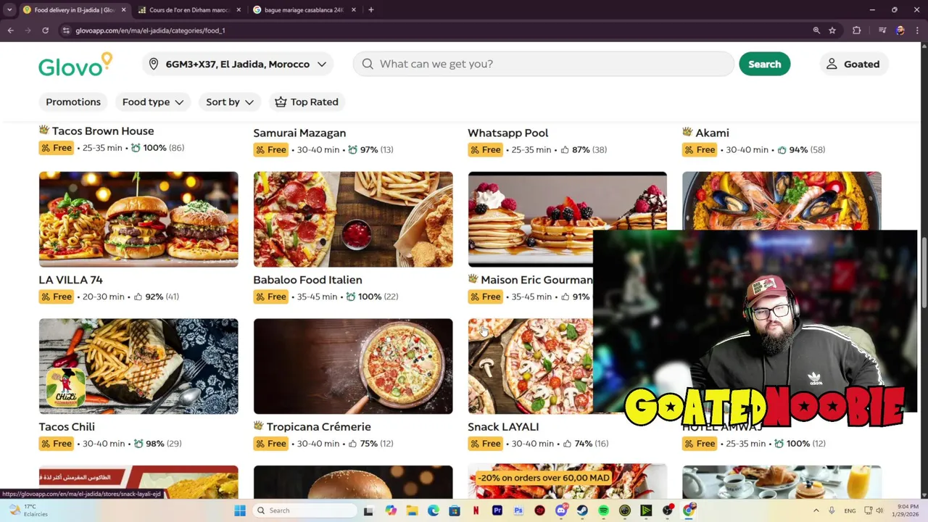Screen dimensions: 928x522
Task: Click the location pin icon
Action: 154,64
